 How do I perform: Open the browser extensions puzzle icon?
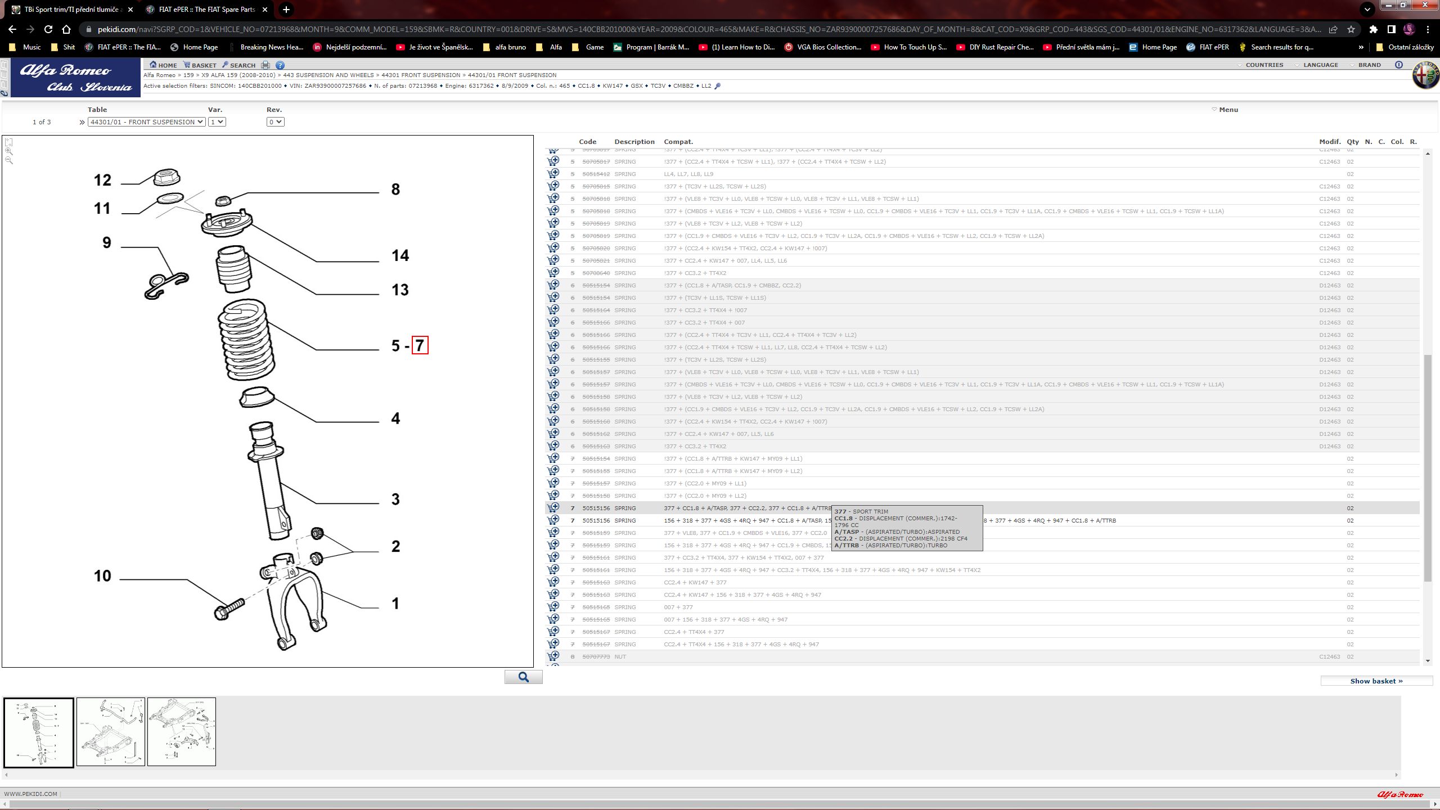point(1374,29)
